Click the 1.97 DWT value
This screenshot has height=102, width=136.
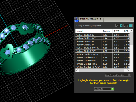pos(116,67)
